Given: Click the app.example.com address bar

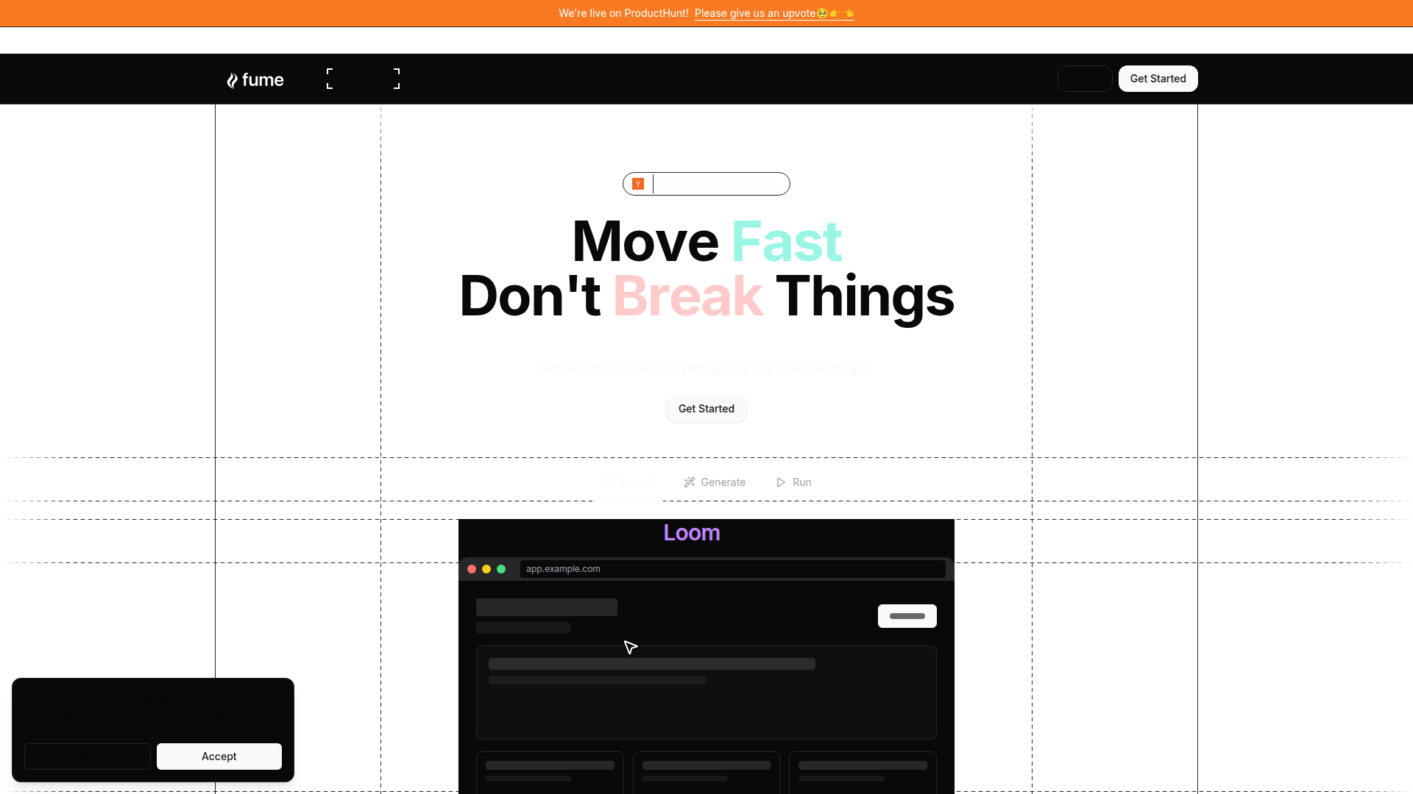Looking at the screenshot, I should pyautogui.click(x=732, y=569).
